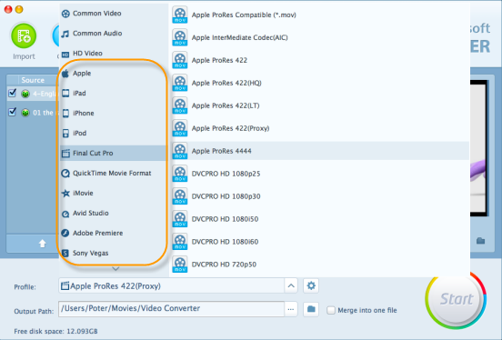Click the iPhone device icon
Viewport: 502px width, 340px height.
click(x=65, y=114)
